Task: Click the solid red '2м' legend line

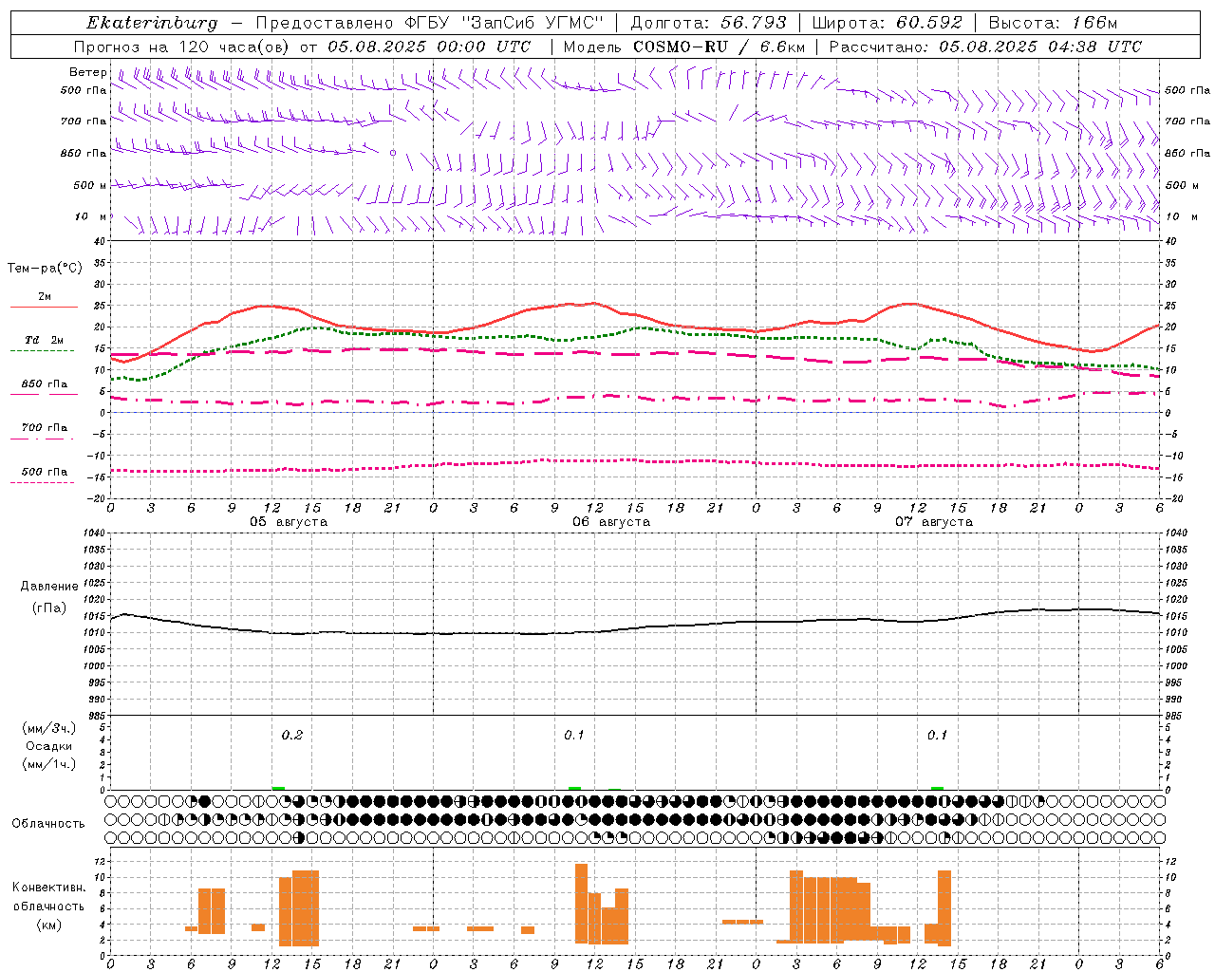Action: coord(44,307)
